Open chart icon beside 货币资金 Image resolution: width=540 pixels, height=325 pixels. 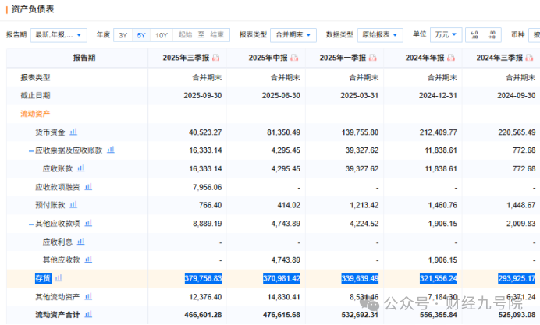pos(73,132)
